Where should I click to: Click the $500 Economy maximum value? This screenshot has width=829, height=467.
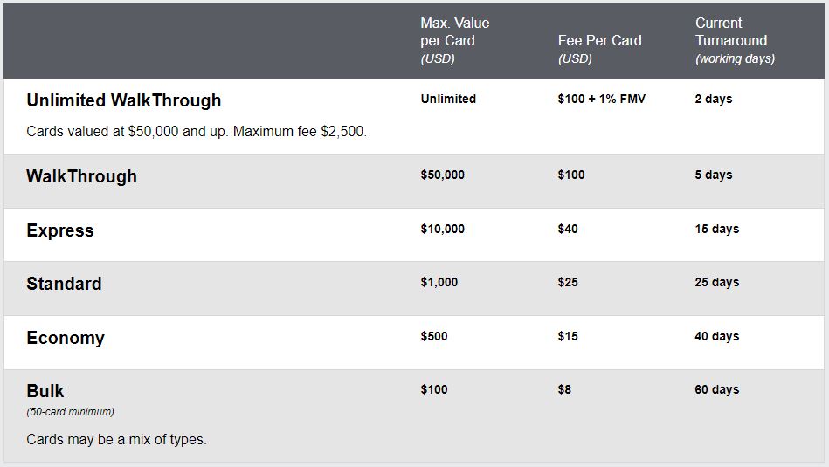(x=434, y=337)
